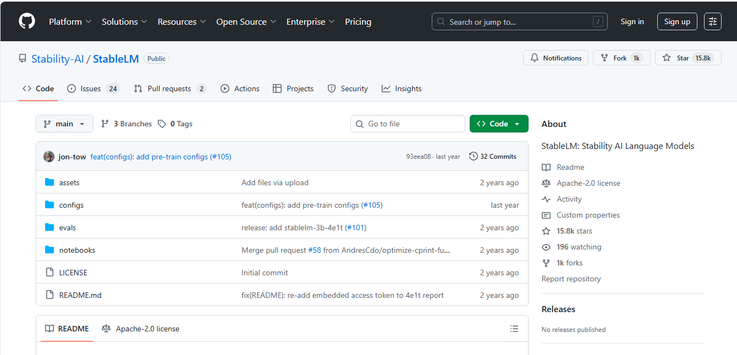Open the README.md file

click(x=80, y=295)
